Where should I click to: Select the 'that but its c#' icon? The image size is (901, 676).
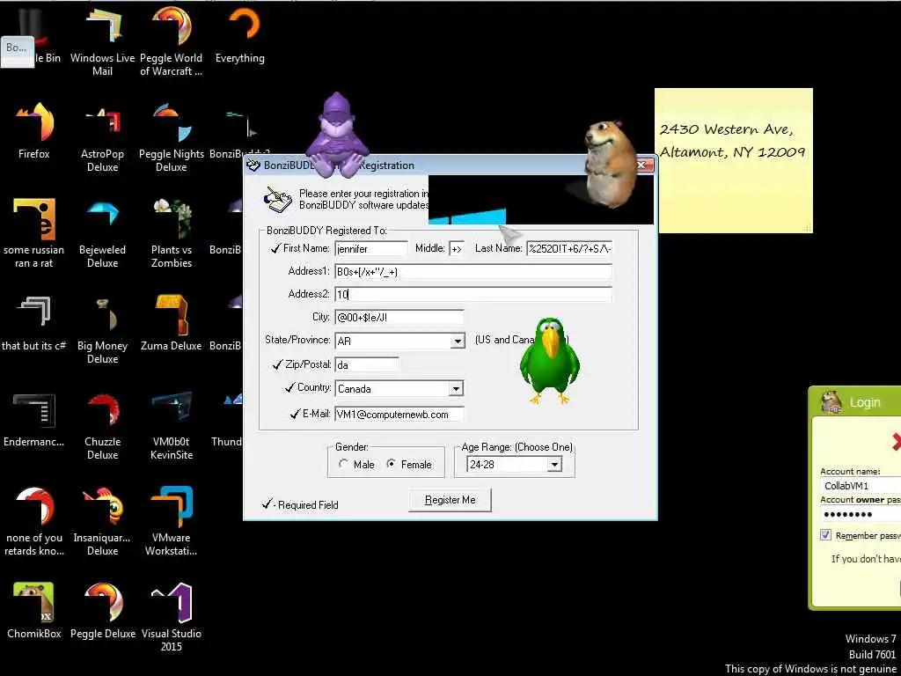34,323
